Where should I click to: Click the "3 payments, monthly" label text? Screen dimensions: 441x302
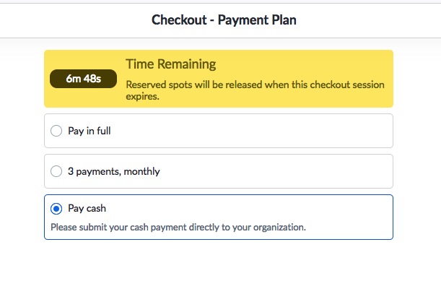pyautogui.click(x=114, y=171)
